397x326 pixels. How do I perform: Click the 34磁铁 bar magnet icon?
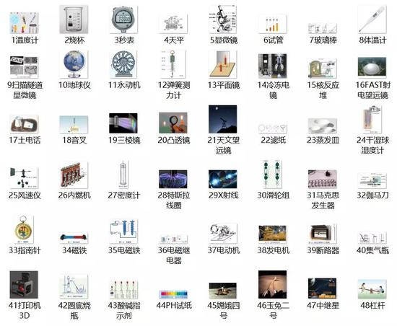pyautogui.click(x=74, y=238)
